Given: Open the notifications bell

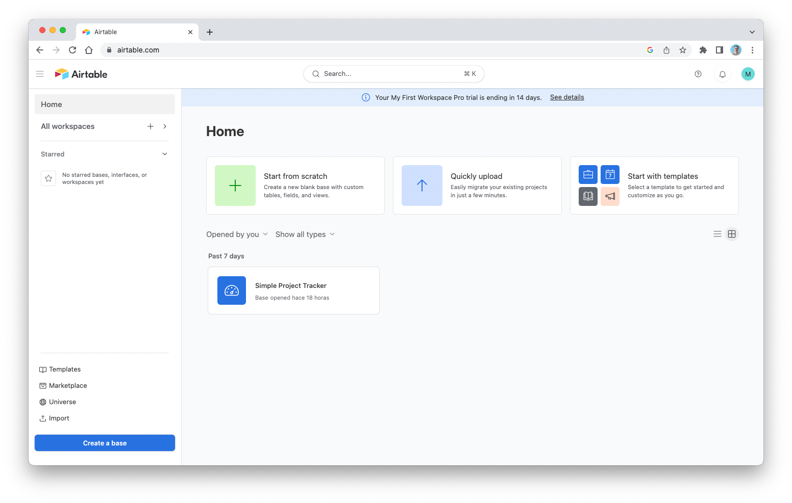Looking at the screenshot, I should click(722, 74).
